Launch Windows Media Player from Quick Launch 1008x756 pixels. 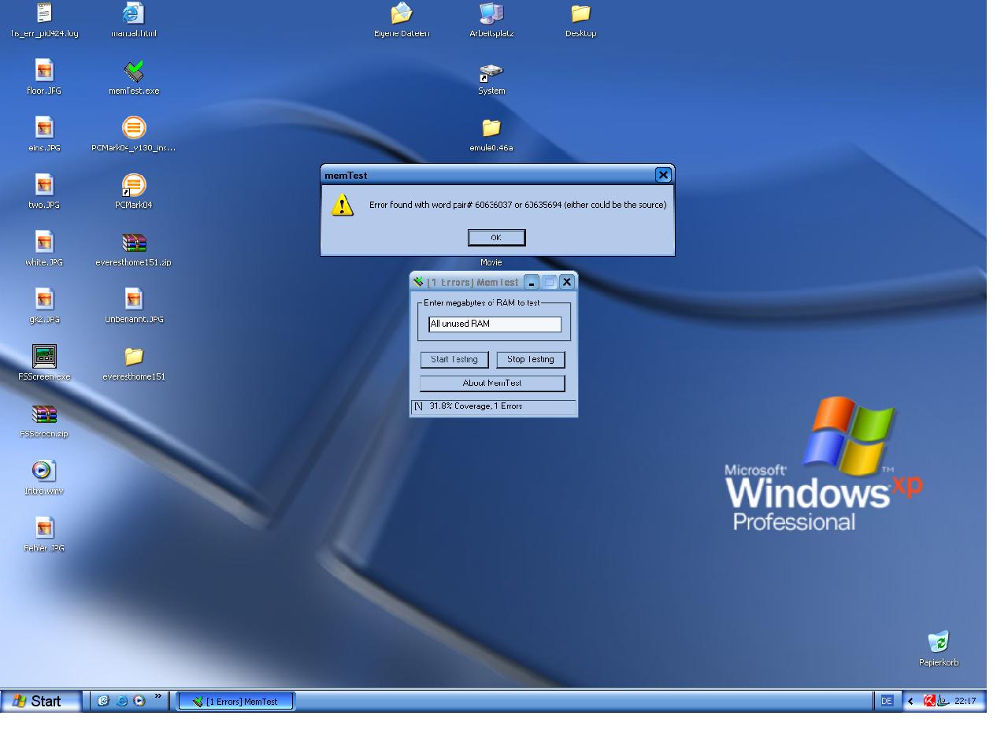tap(139, 701)
